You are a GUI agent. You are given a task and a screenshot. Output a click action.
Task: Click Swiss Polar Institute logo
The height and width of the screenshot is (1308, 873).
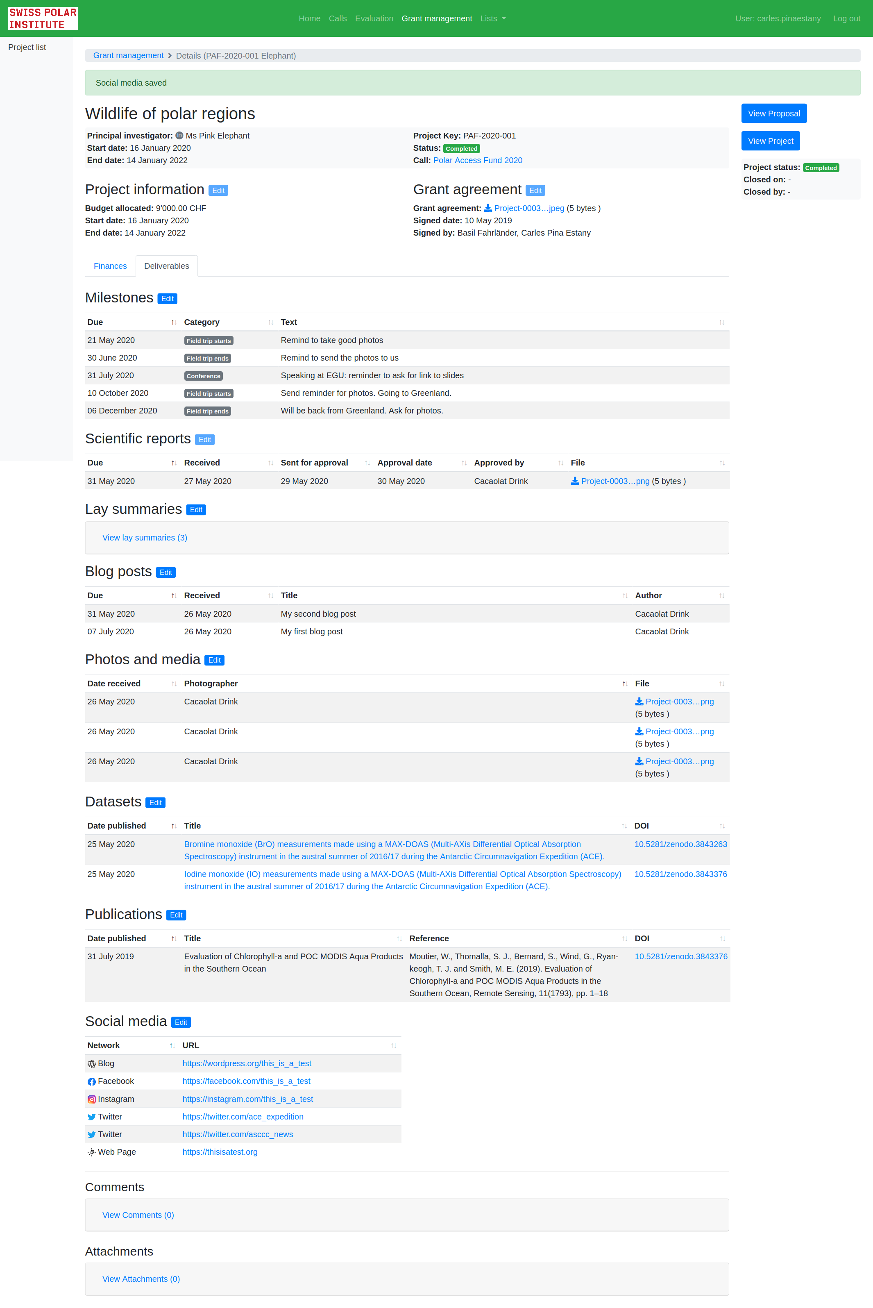[x=43, y=18]
